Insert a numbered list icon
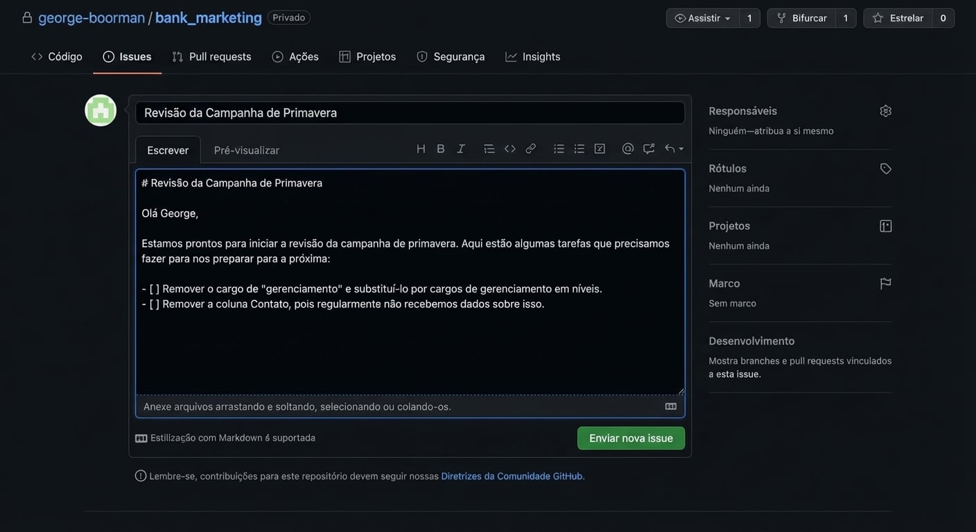This screenshot has width=976, height=532. point(579,149)
